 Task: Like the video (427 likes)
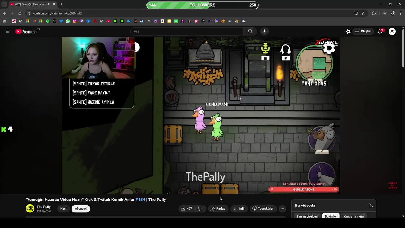(x=186, y=209)
